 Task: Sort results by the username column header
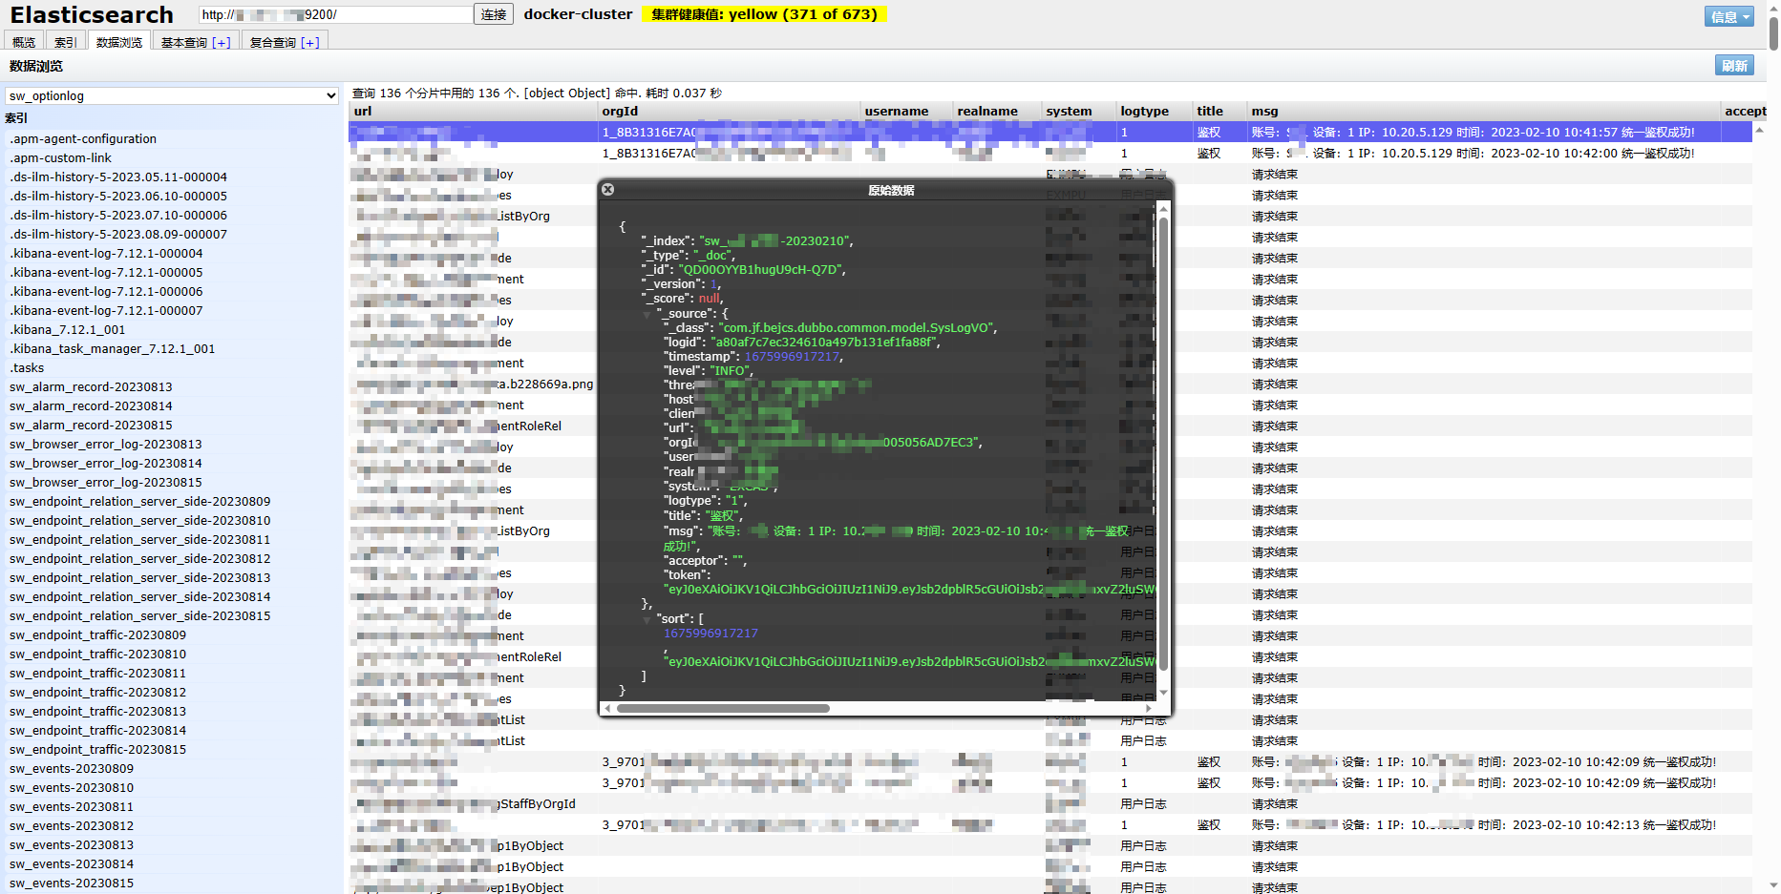896,111
